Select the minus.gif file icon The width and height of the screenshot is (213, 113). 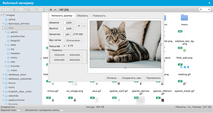(x=53, y=84)
